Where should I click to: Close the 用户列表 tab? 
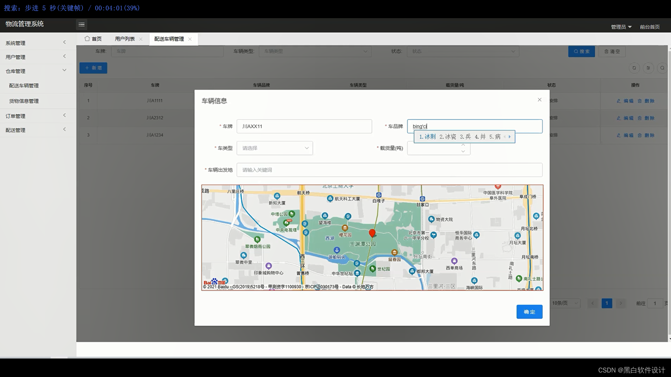pos(141,39)
